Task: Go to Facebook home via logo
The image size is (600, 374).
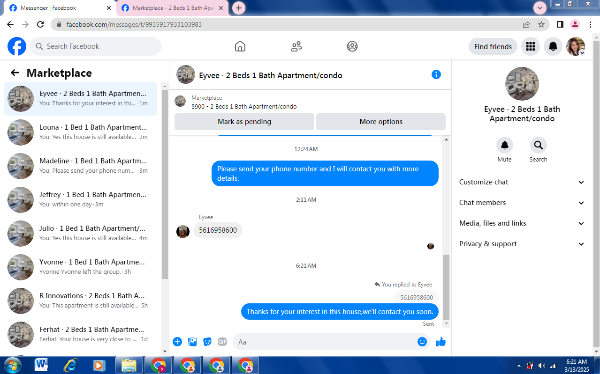Action: tap(17, 46)
